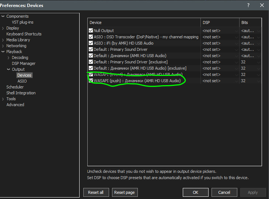Select Tools tree label
Viewport: 269px width, 199px height.
click(11, 99)
